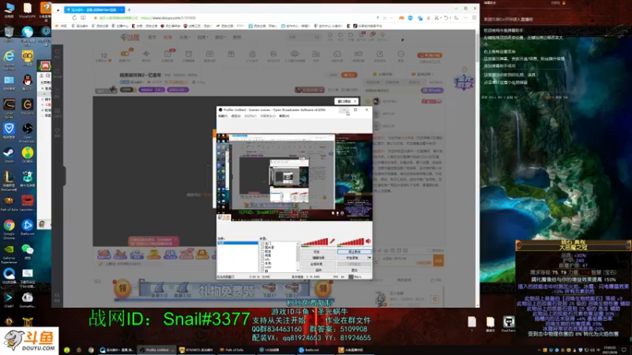Screen dimensions: 632x355
Task: Open the QQ penguin desktop icon
Action: pyautogui.click(x=28, y=80)
